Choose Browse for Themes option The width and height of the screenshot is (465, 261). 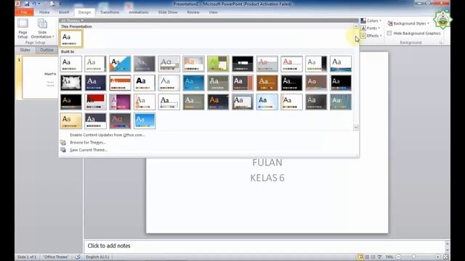88,142
